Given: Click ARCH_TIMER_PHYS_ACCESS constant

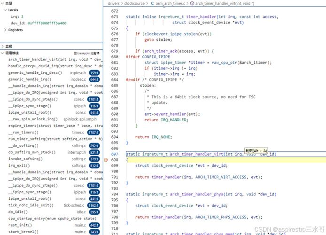Looking at the screenshot, I should click(x=221, y=217).
